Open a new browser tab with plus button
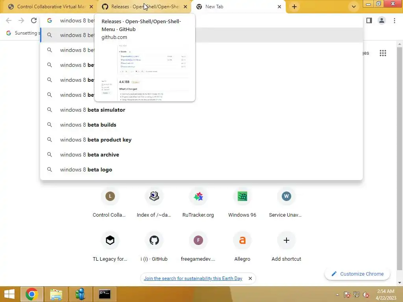This screenshot has height=302, width=403. [x=294, y=7]
